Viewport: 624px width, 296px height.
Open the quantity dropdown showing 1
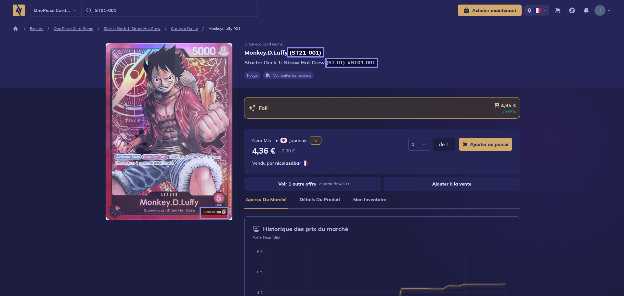tap(419, 144)
